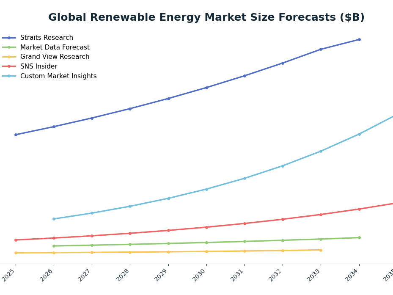The image size is (393, 295).
Task: Select Straits Research data point at 2034
Action: (x=359, y=40)
